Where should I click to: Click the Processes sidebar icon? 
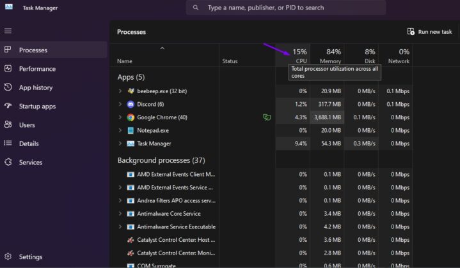pyautogui.click(x=8, y=50)
